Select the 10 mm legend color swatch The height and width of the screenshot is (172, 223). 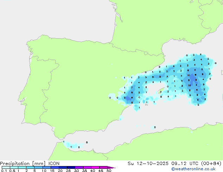tap(46, 167)
